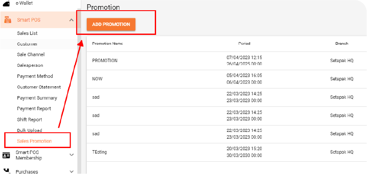
Task: Collapse the Smart POS menu chevron
Action: point(71,20)
